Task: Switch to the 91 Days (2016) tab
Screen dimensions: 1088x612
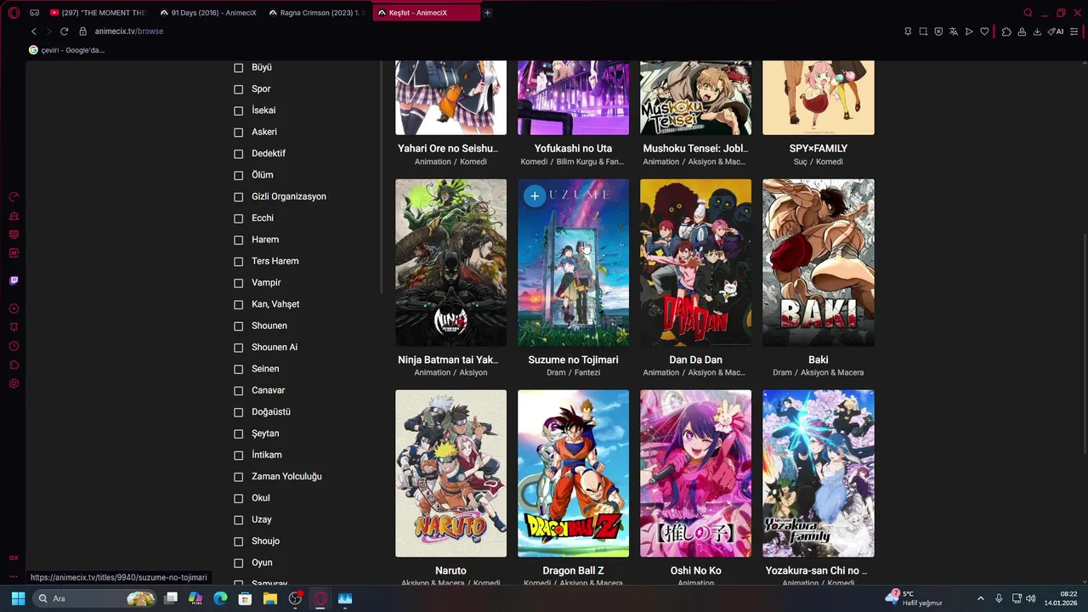Action: pos(208,13)
